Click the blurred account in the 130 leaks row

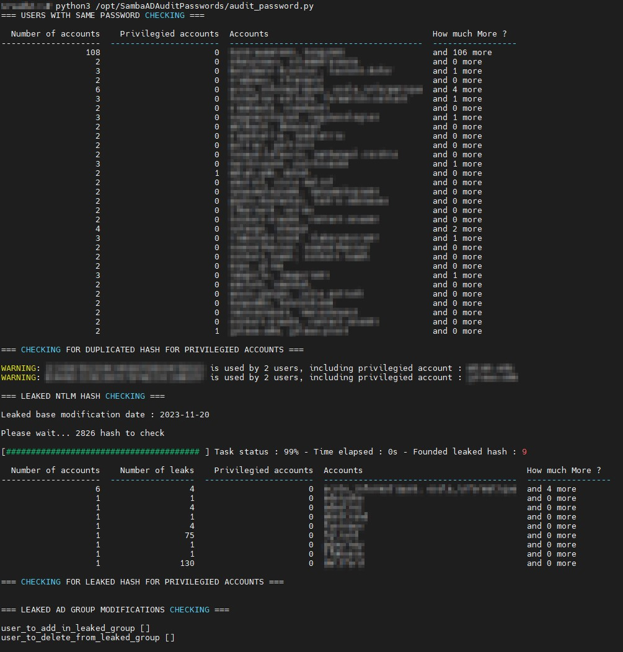point(344,563)
